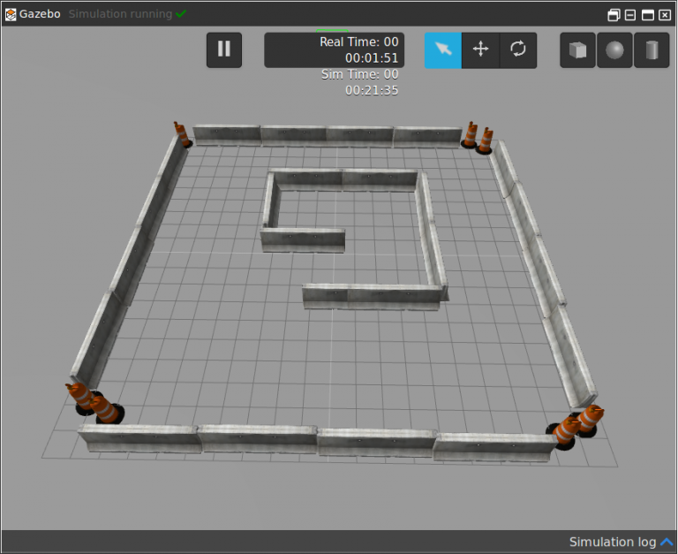Insert a sphere shape
This screenshot has height=554, width=678.
coord(614,49)
